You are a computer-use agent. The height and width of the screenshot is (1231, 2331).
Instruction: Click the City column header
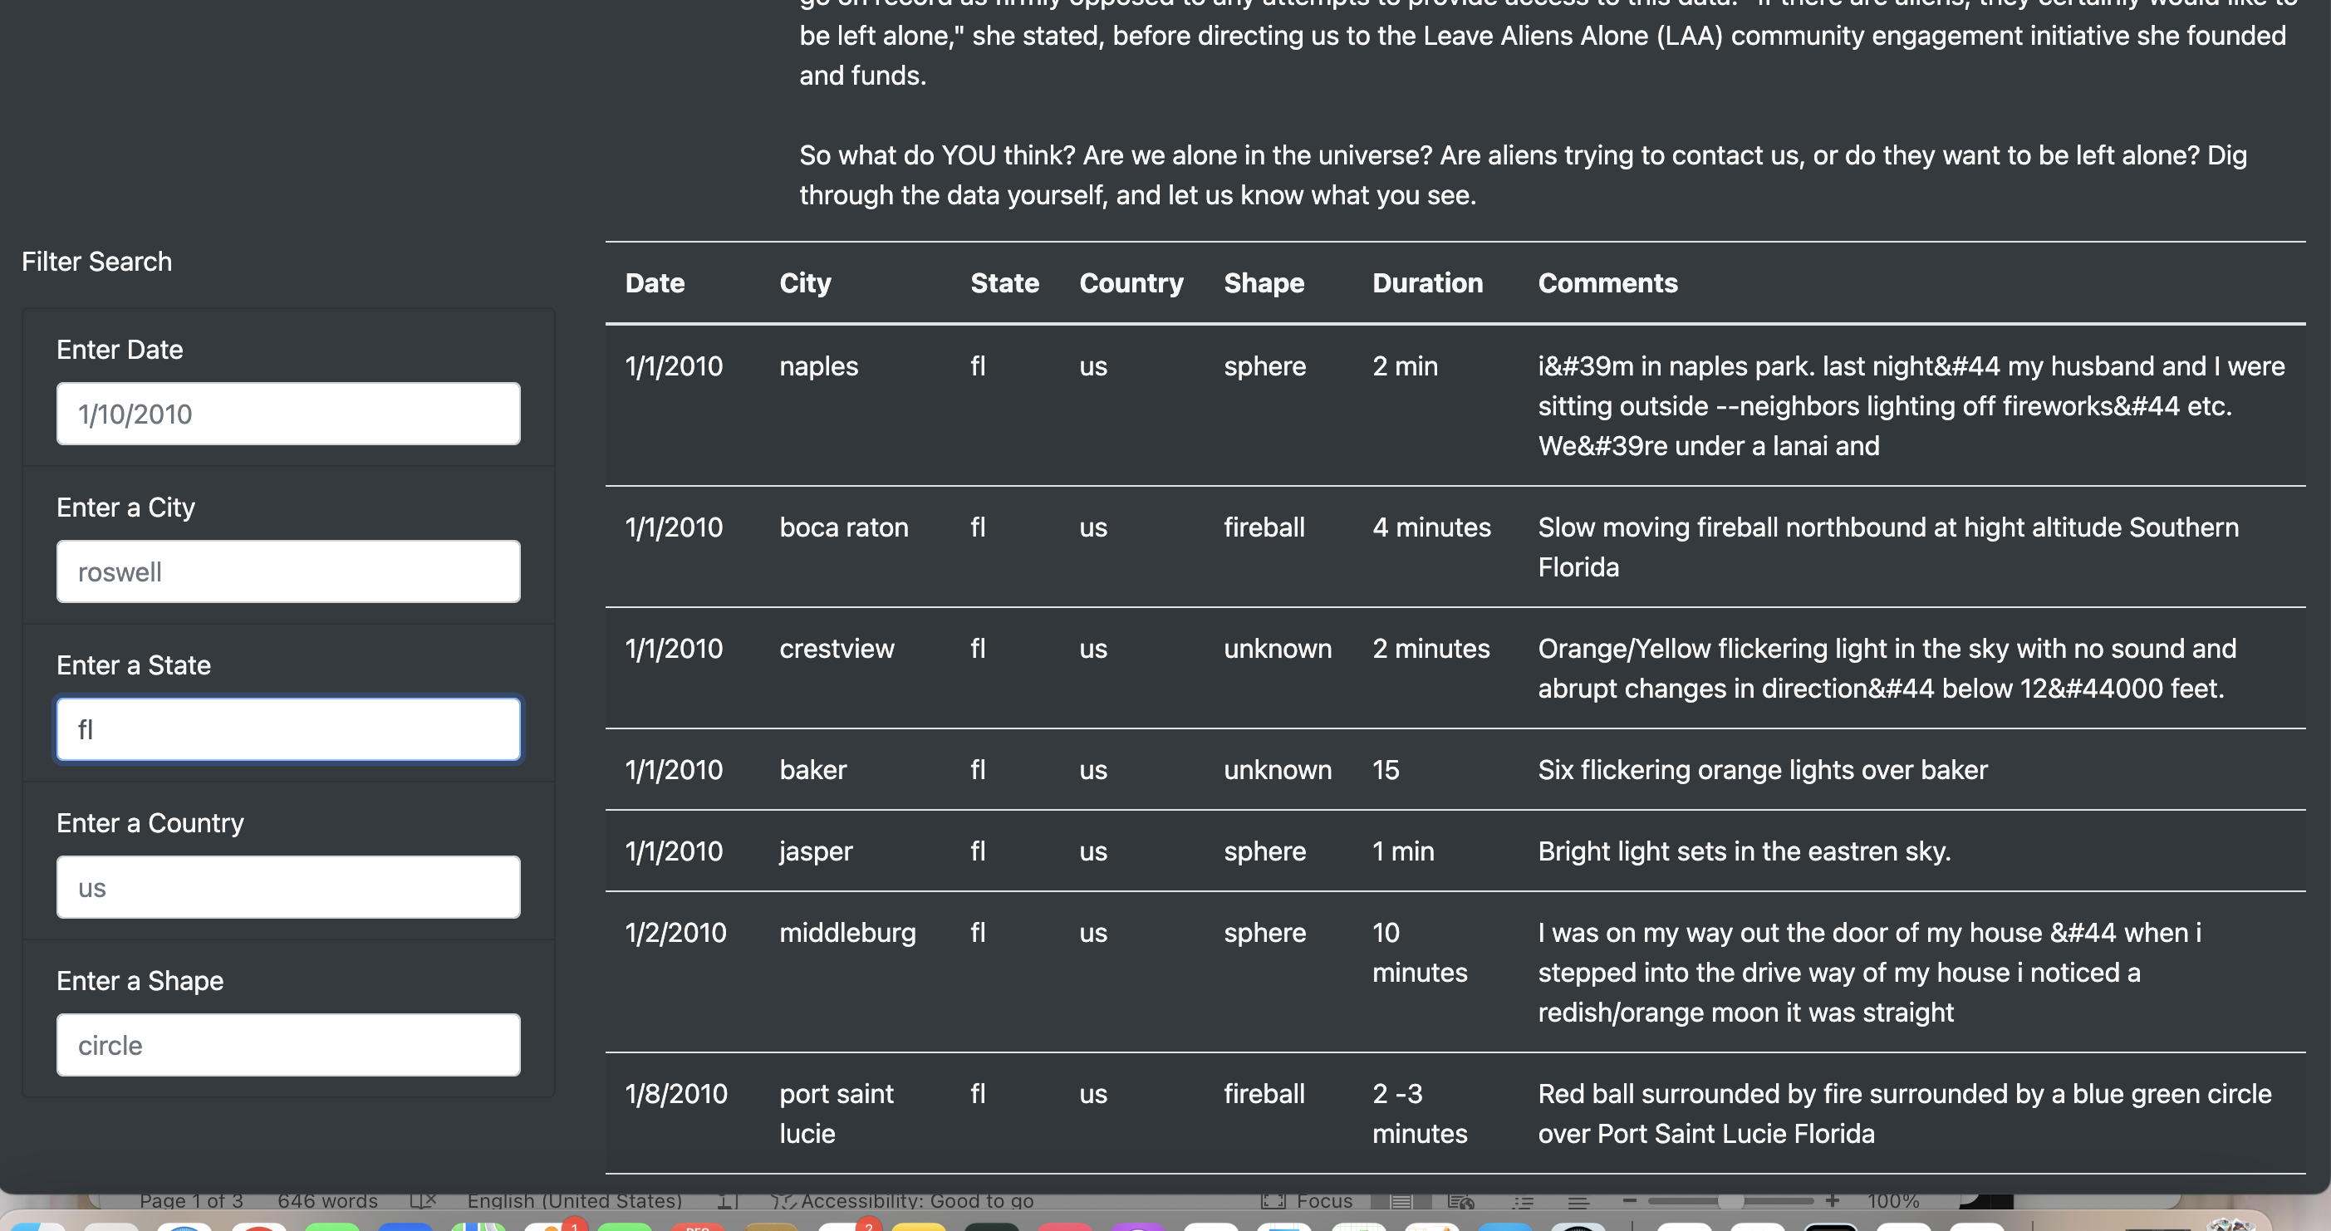click(x=805, y=283)
